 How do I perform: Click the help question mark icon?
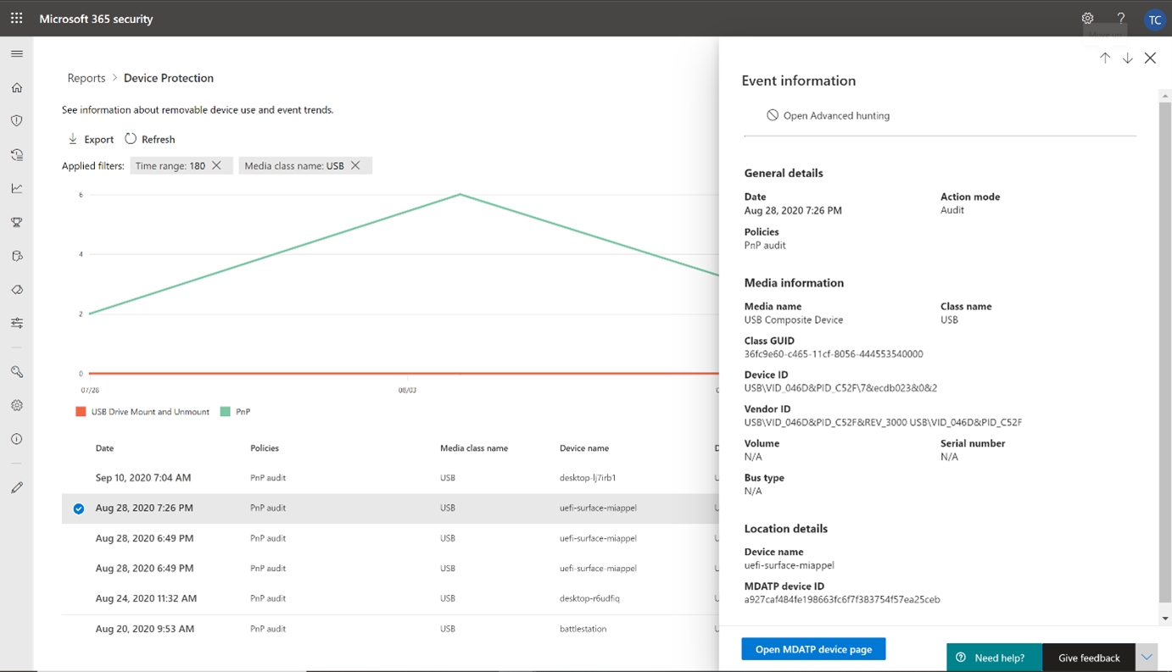pos(1120,18)
